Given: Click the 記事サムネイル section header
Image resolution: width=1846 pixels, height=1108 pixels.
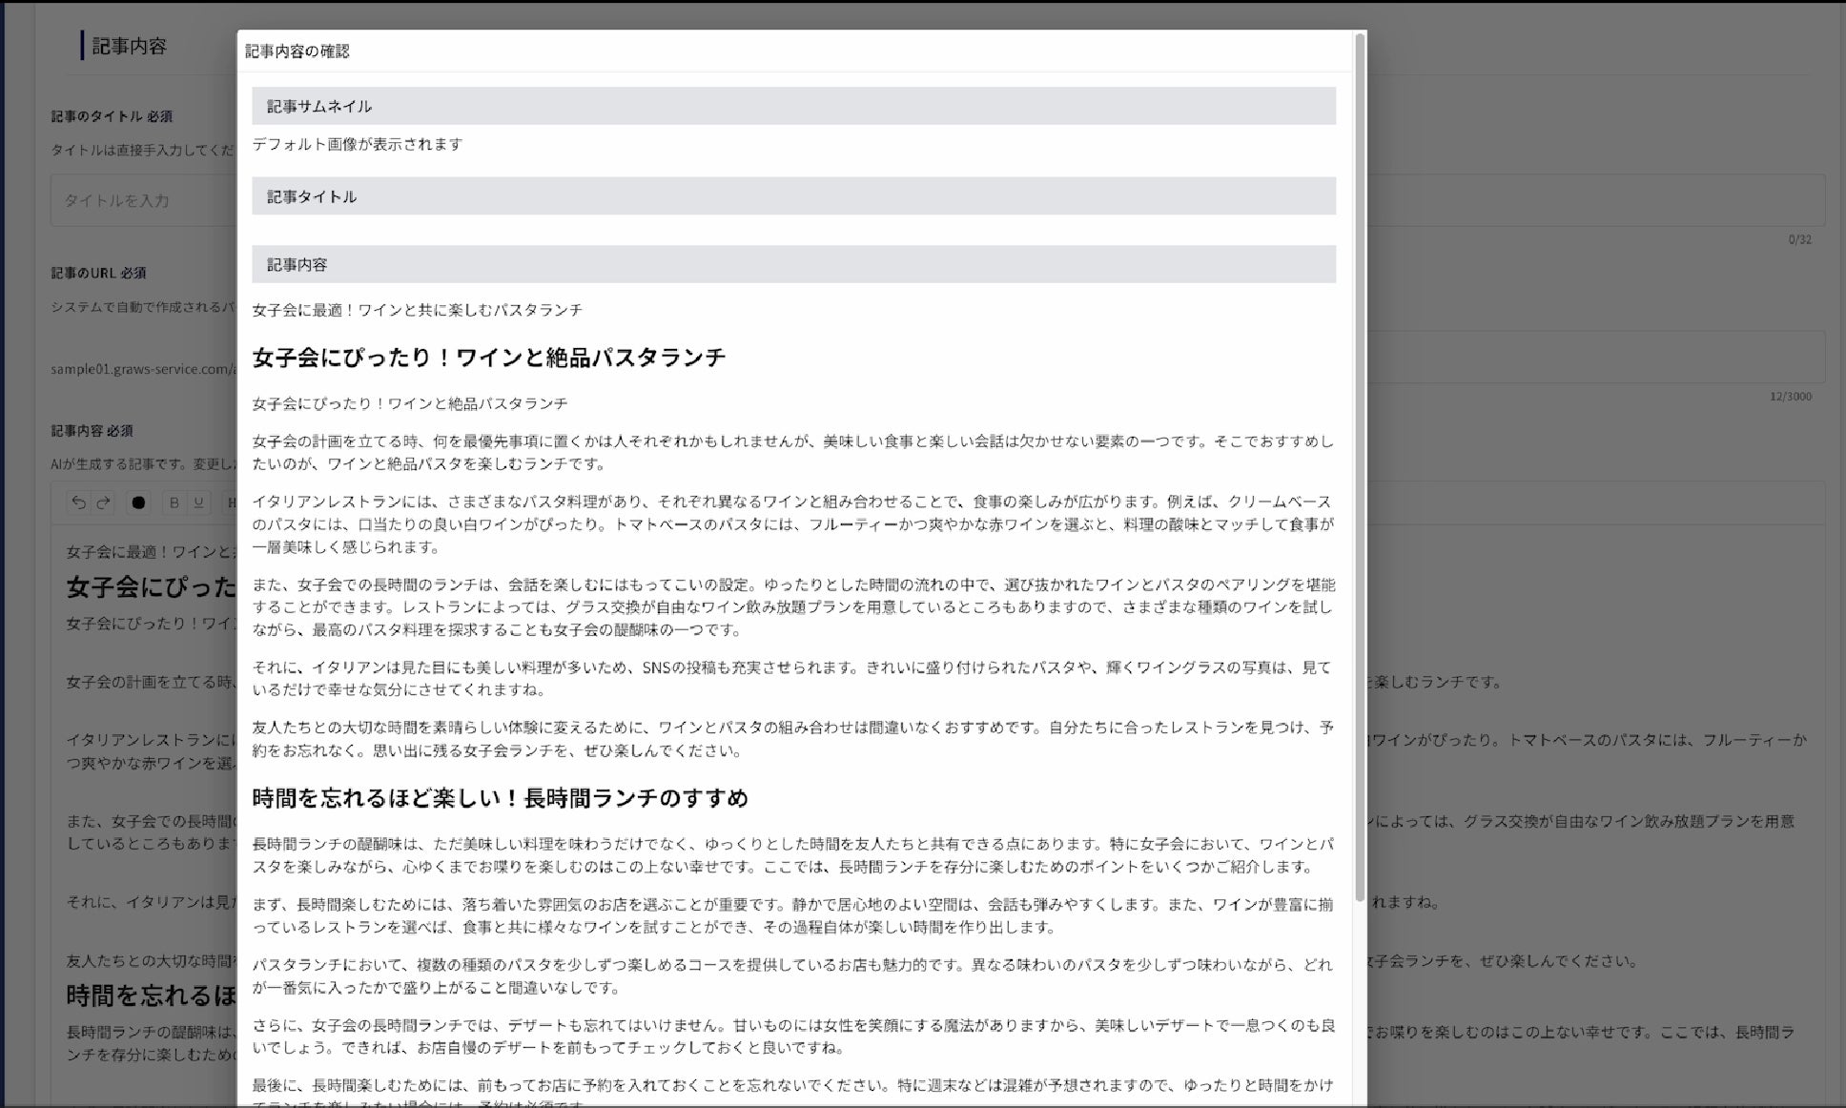Looking at the screenshot, I should click(x=319, y=107).
